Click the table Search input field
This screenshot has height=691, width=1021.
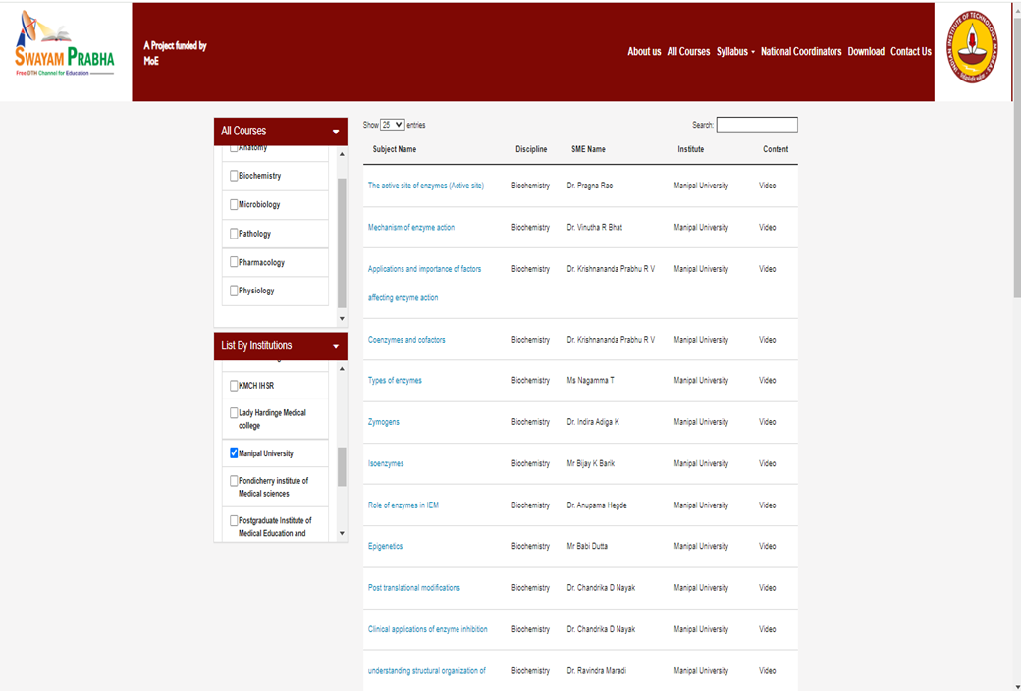click(x=756, y=125)
